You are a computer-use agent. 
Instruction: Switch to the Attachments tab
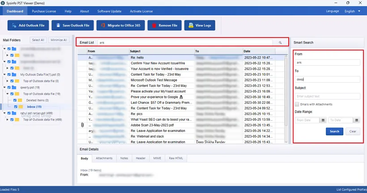click(x=104, y=158)
